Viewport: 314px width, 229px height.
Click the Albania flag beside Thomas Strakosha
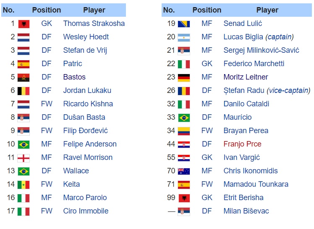pyautogui.click(x=24, y=24)
